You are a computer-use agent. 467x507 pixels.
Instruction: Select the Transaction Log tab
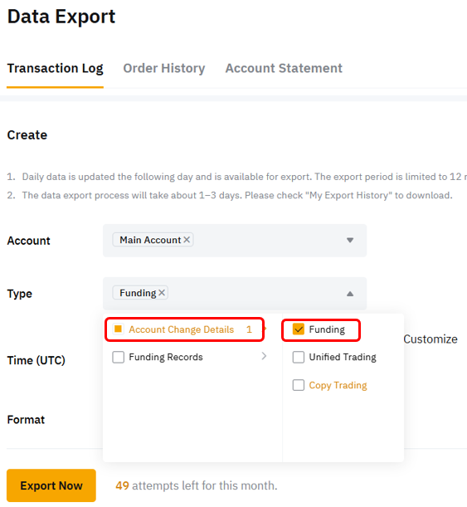tap(55, 68)
